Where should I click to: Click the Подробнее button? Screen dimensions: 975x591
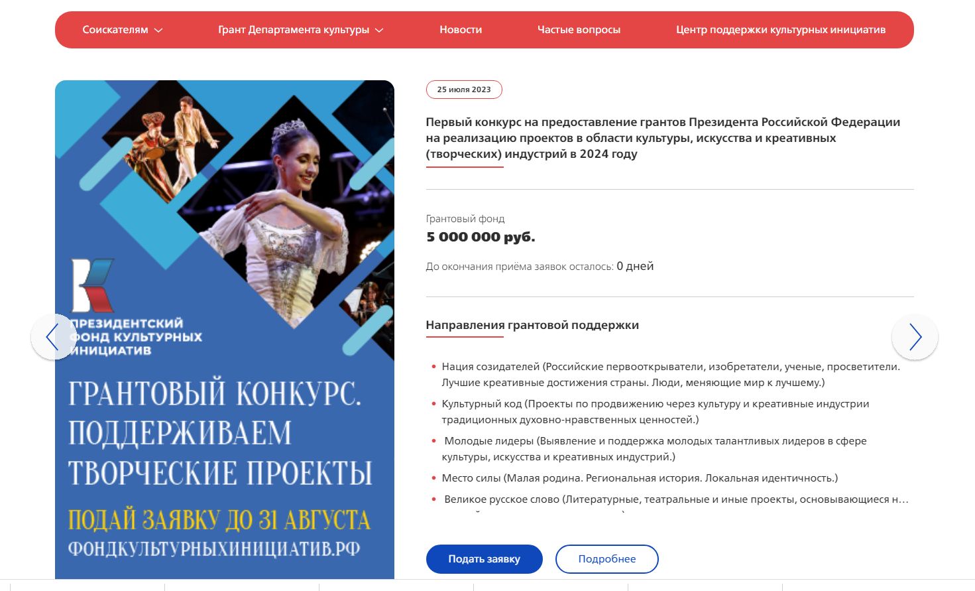point(607,559)
